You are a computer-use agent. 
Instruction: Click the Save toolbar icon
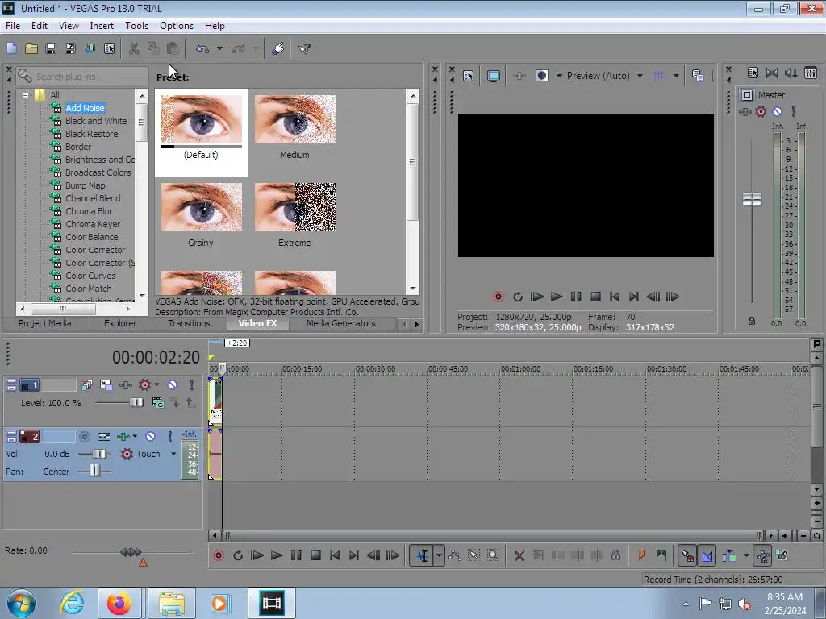[51, 49]
